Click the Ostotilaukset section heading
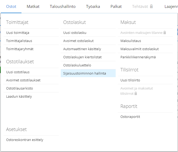The width and height of the screenshot is (178, 152). (20, 62)
